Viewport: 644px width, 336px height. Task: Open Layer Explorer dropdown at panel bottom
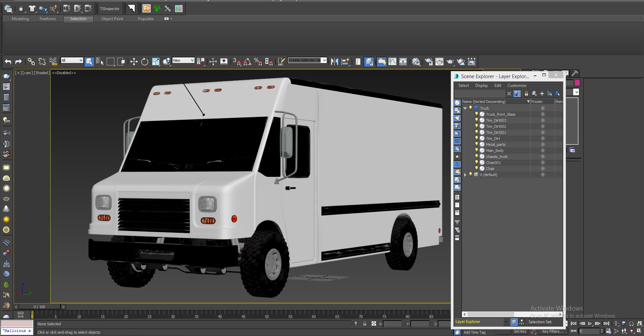(x=505, y=322)
